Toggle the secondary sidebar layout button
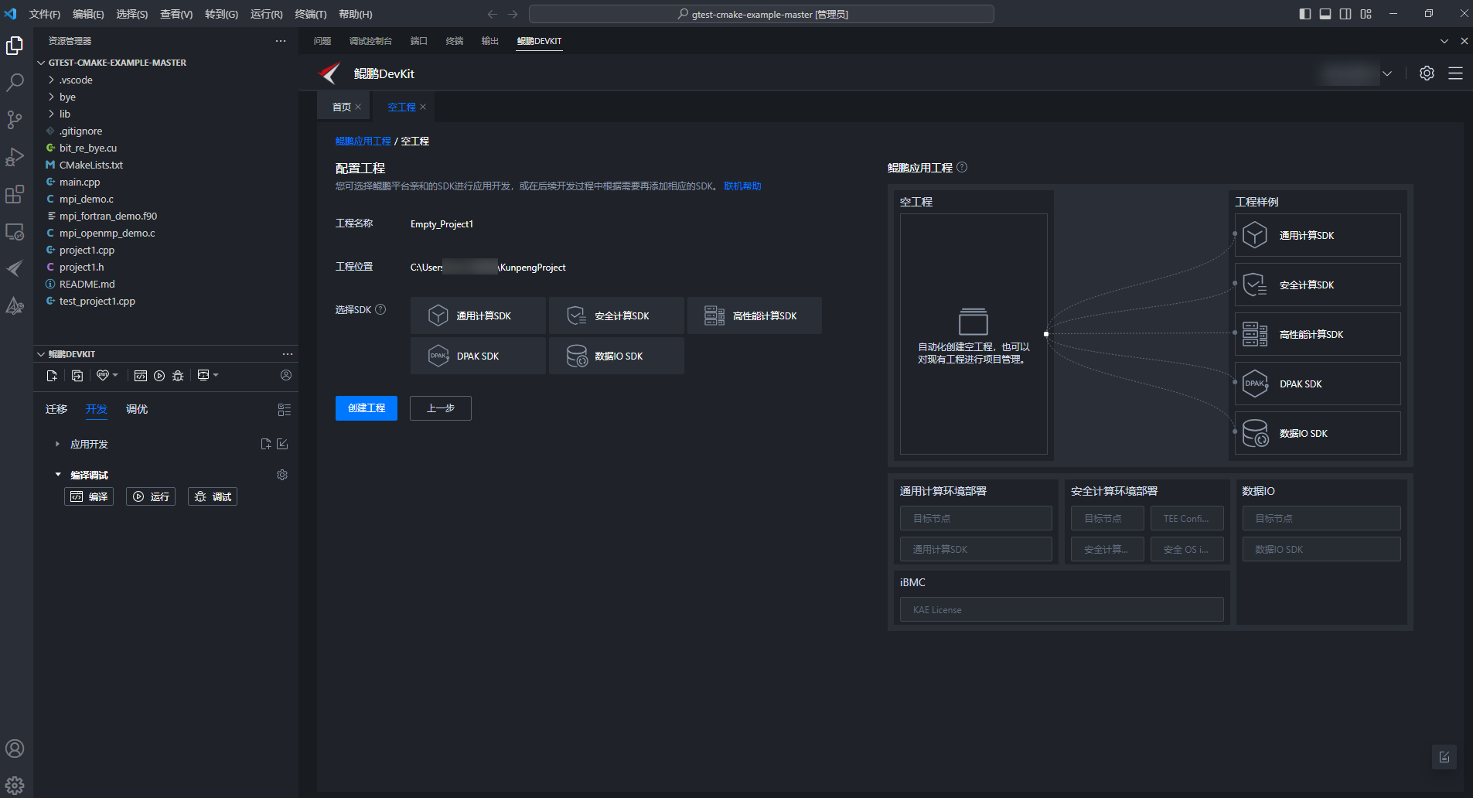Image resolution: width=1473 pixels, height=798 pixels. coord(1345,14)
